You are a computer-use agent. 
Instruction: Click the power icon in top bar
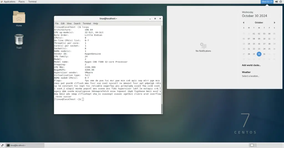[281, 2]
